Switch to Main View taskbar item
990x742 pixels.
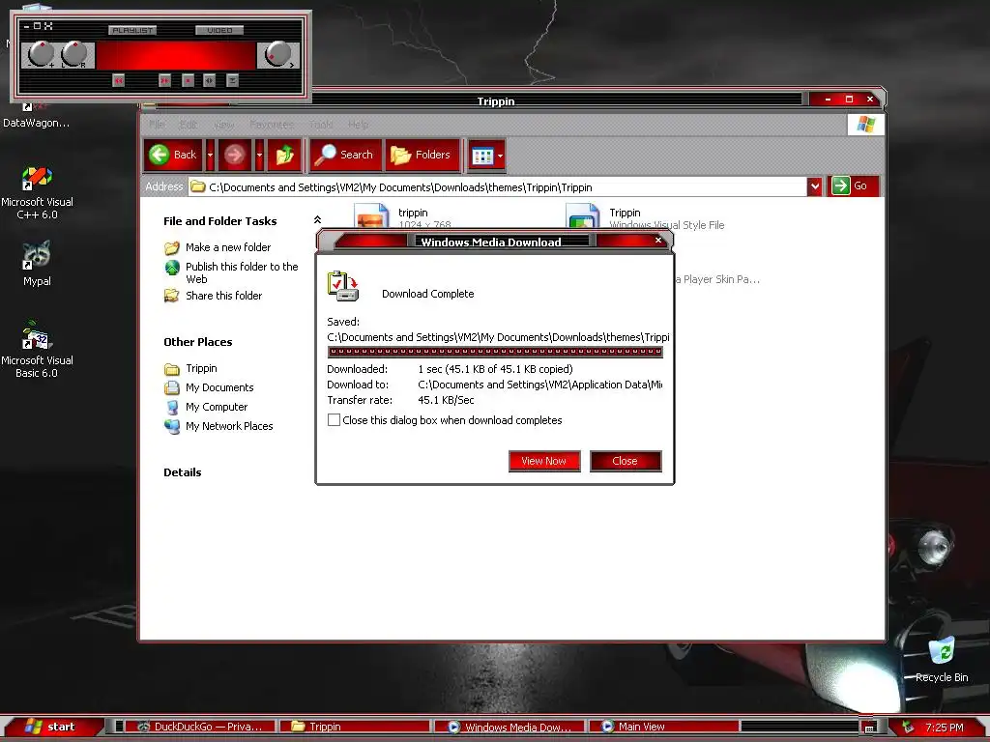tap(663, 727)
